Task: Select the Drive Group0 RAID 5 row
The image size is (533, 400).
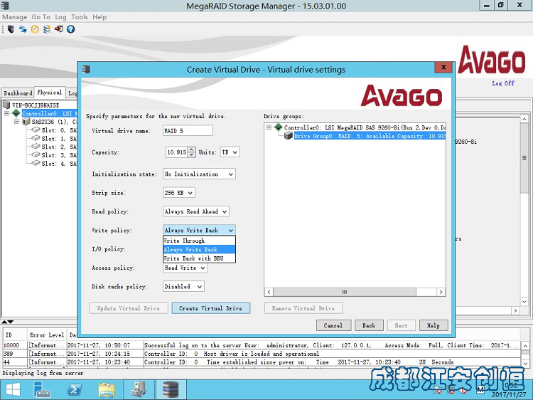Action: pos(370,136)
